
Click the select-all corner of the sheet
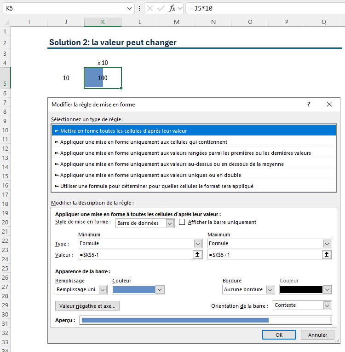click(x=5, y=22)
